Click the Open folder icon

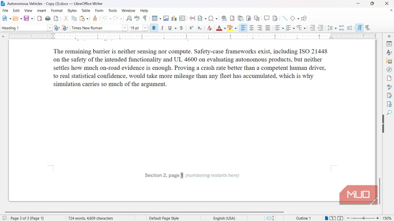[15, 18]
